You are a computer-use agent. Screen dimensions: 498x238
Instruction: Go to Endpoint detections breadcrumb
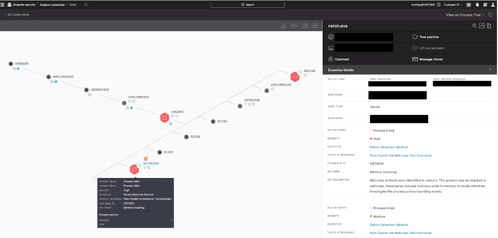(52, 5)
